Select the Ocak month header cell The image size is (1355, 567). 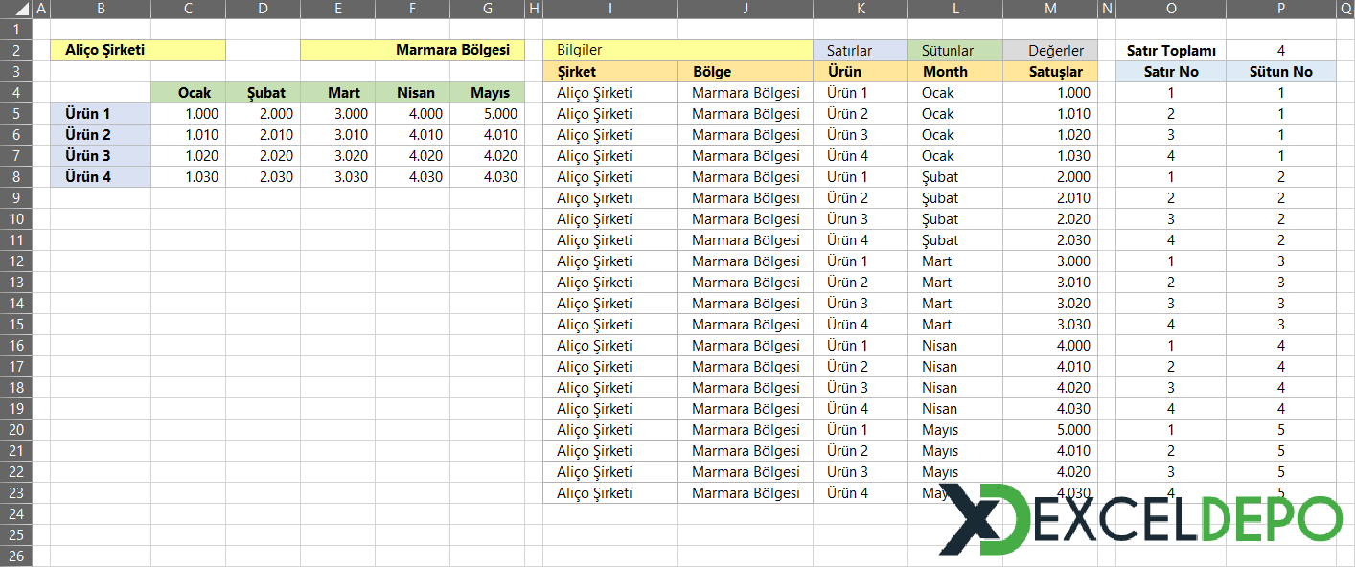pyautogui.click(x=188, y=93)
